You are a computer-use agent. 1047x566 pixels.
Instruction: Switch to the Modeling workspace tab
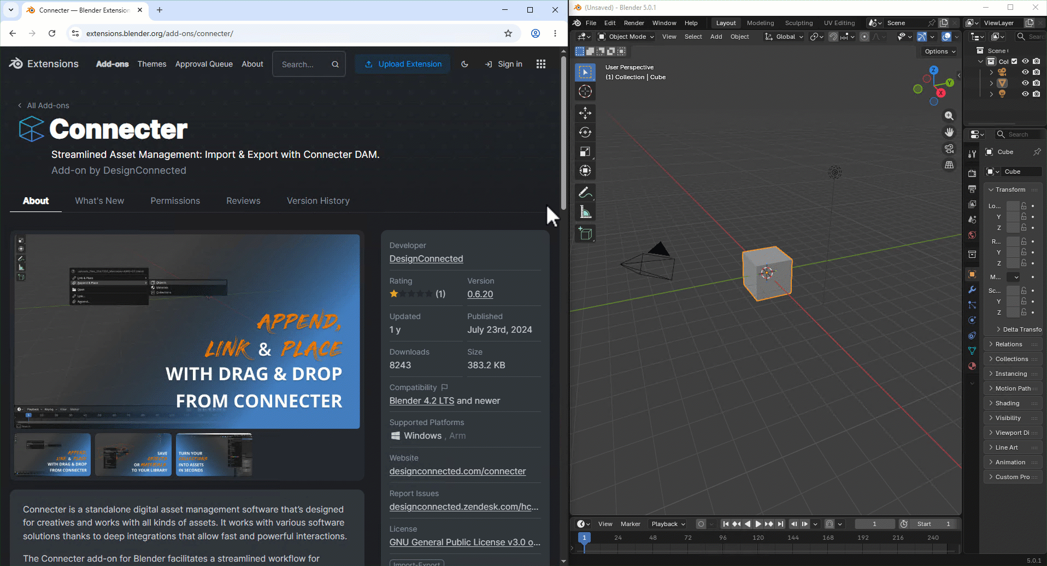click(760, 23)
